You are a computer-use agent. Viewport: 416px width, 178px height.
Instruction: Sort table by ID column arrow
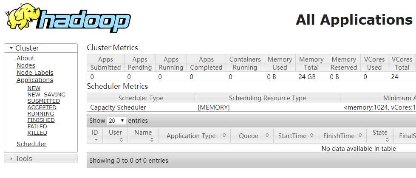point(96,139)
